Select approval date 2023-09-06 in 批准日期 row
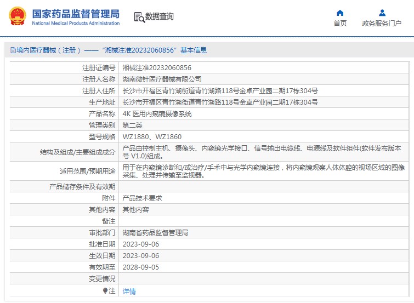The image size is (414, 303). [141, 244]
